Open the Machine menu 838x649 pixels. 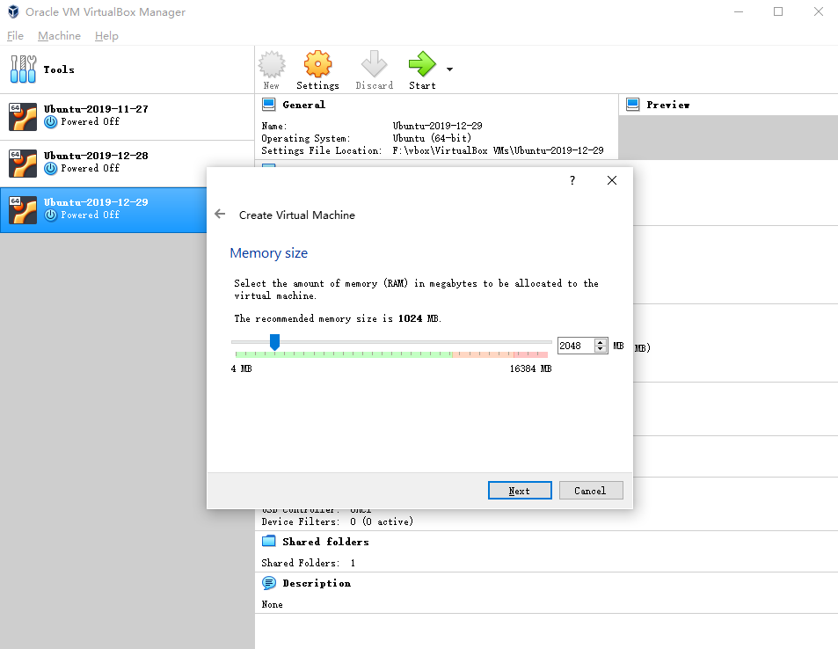(59, 36)
